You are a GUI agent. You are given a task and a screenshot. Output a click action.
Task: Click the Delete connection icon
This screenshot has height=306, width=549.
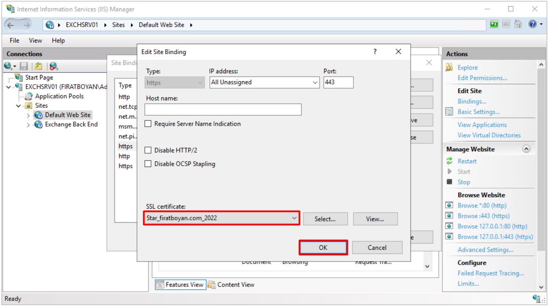(53, 66)
